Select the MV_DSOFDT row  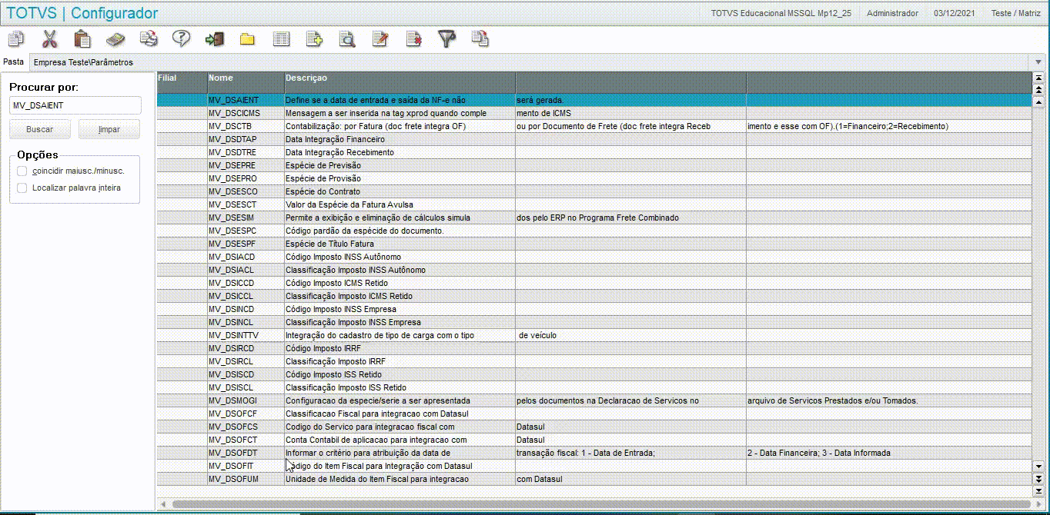594,453
